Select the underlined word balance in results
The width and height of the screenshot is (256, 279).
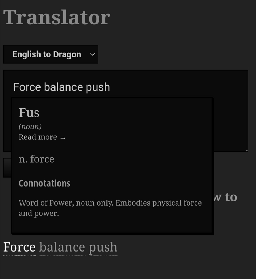(62, 248)
